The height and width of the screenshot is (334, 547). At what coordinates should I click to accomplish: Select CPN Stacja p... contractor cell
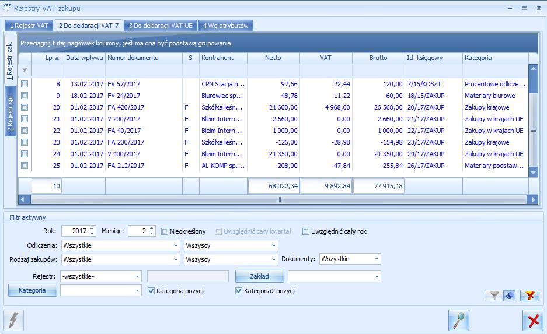pyautogui.click(x=223, y=84)
